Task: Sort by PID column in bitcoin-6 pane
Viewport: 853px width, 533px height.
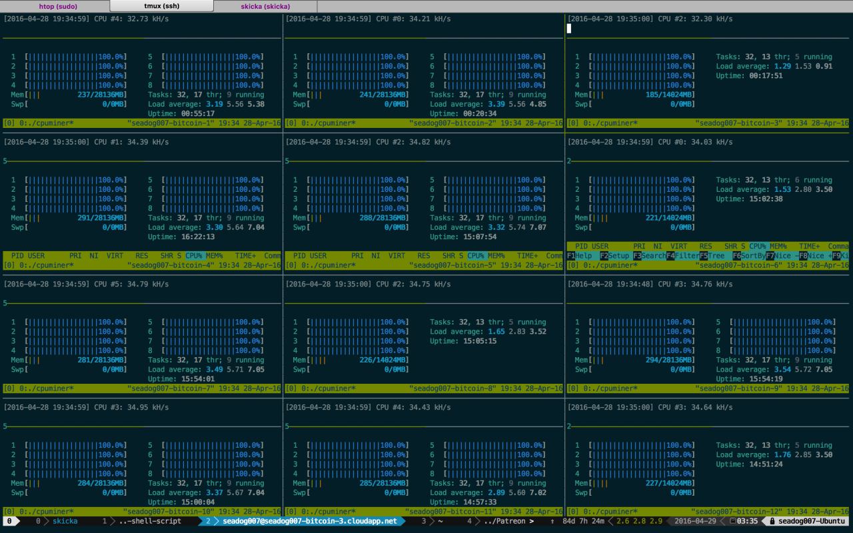Action: pyautogui.click(x=581, y=247)
